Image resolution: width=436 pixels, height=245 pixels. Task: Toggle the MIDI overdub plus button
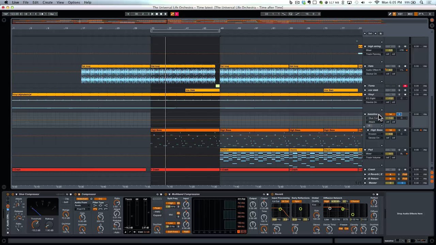click(166, 14)
